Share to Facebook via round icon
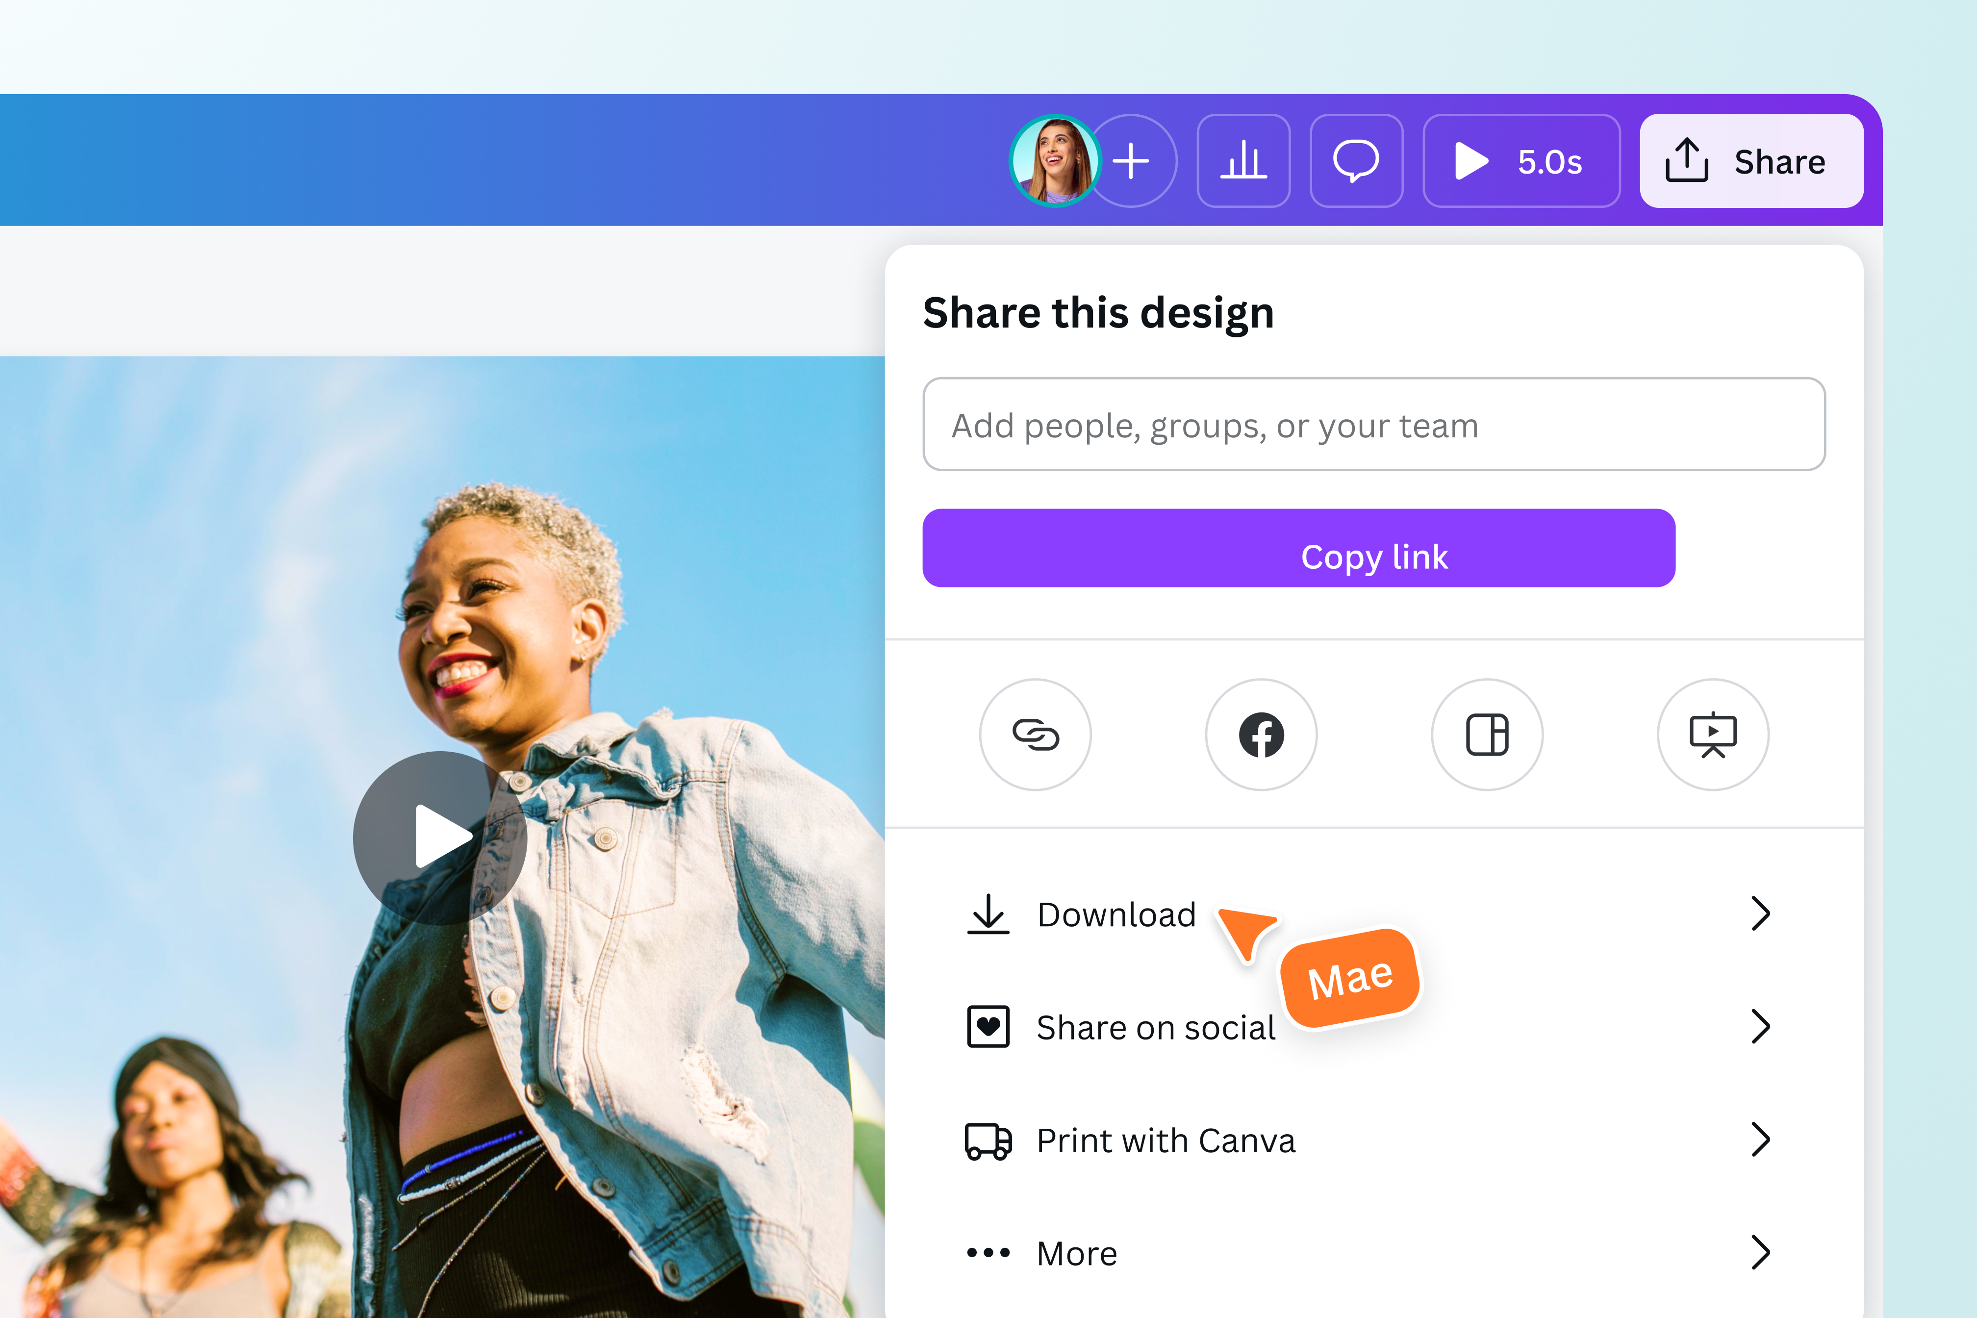Image resolution: width=1977 pixels, height=1318 pixels. [x=1261, y=735]
